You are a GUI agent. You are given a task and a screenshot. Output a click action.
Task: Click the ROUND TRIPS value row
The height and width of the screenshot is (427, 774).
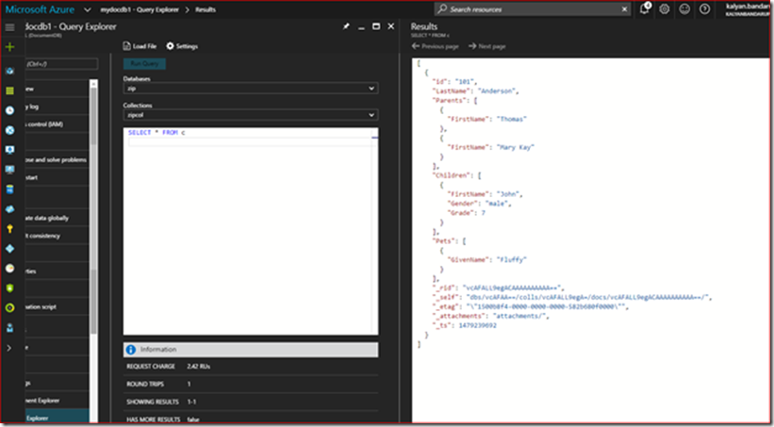251,384
